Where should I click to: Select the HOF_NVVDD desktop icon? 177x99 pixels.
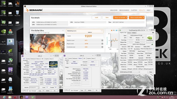pyautogui.click(x=11, y=32)
